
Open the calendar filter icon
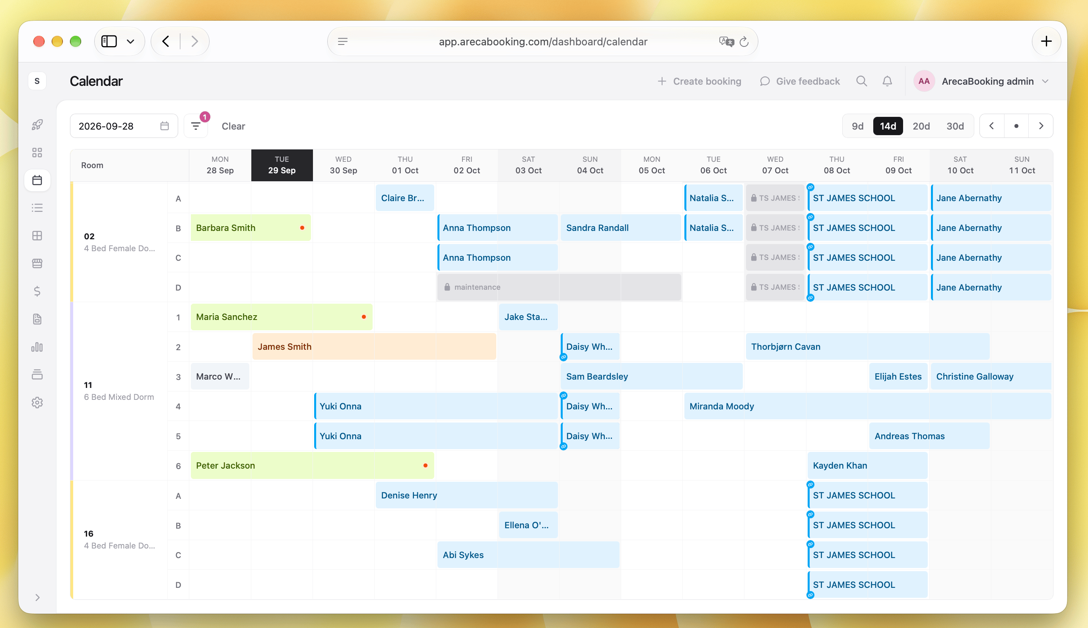coord(196,126)
